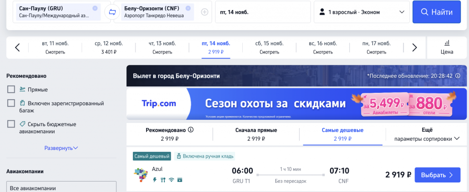
Task: Click the Найти search button
Action: point(436,12)
